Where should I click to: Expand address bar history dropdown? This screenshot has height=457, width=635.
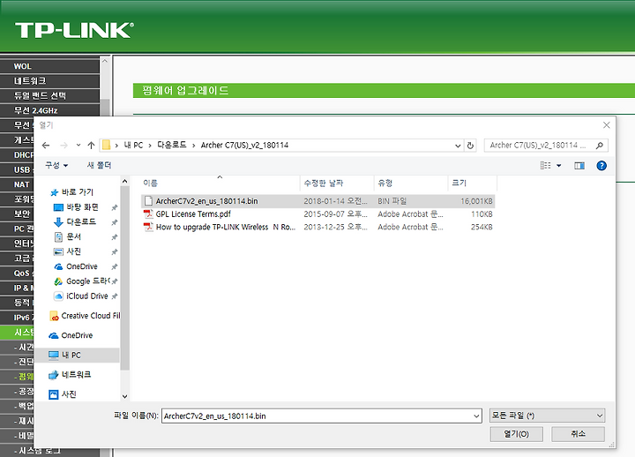[x=458, y=146]
